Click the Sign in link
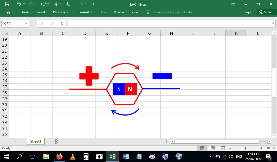This screenshot has width=277, height=162. [249, 12]
